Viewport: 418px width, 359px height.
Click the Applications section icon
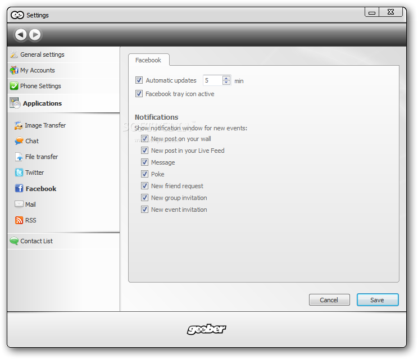[x=15, y=103]
